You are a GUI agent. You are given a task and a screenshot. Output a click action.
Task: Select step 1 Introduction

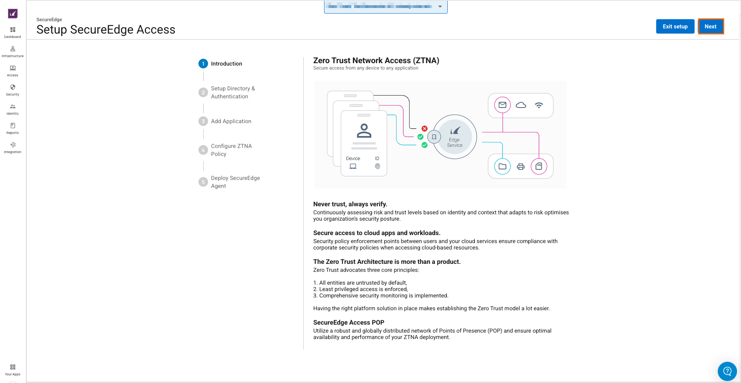point(226,64)
